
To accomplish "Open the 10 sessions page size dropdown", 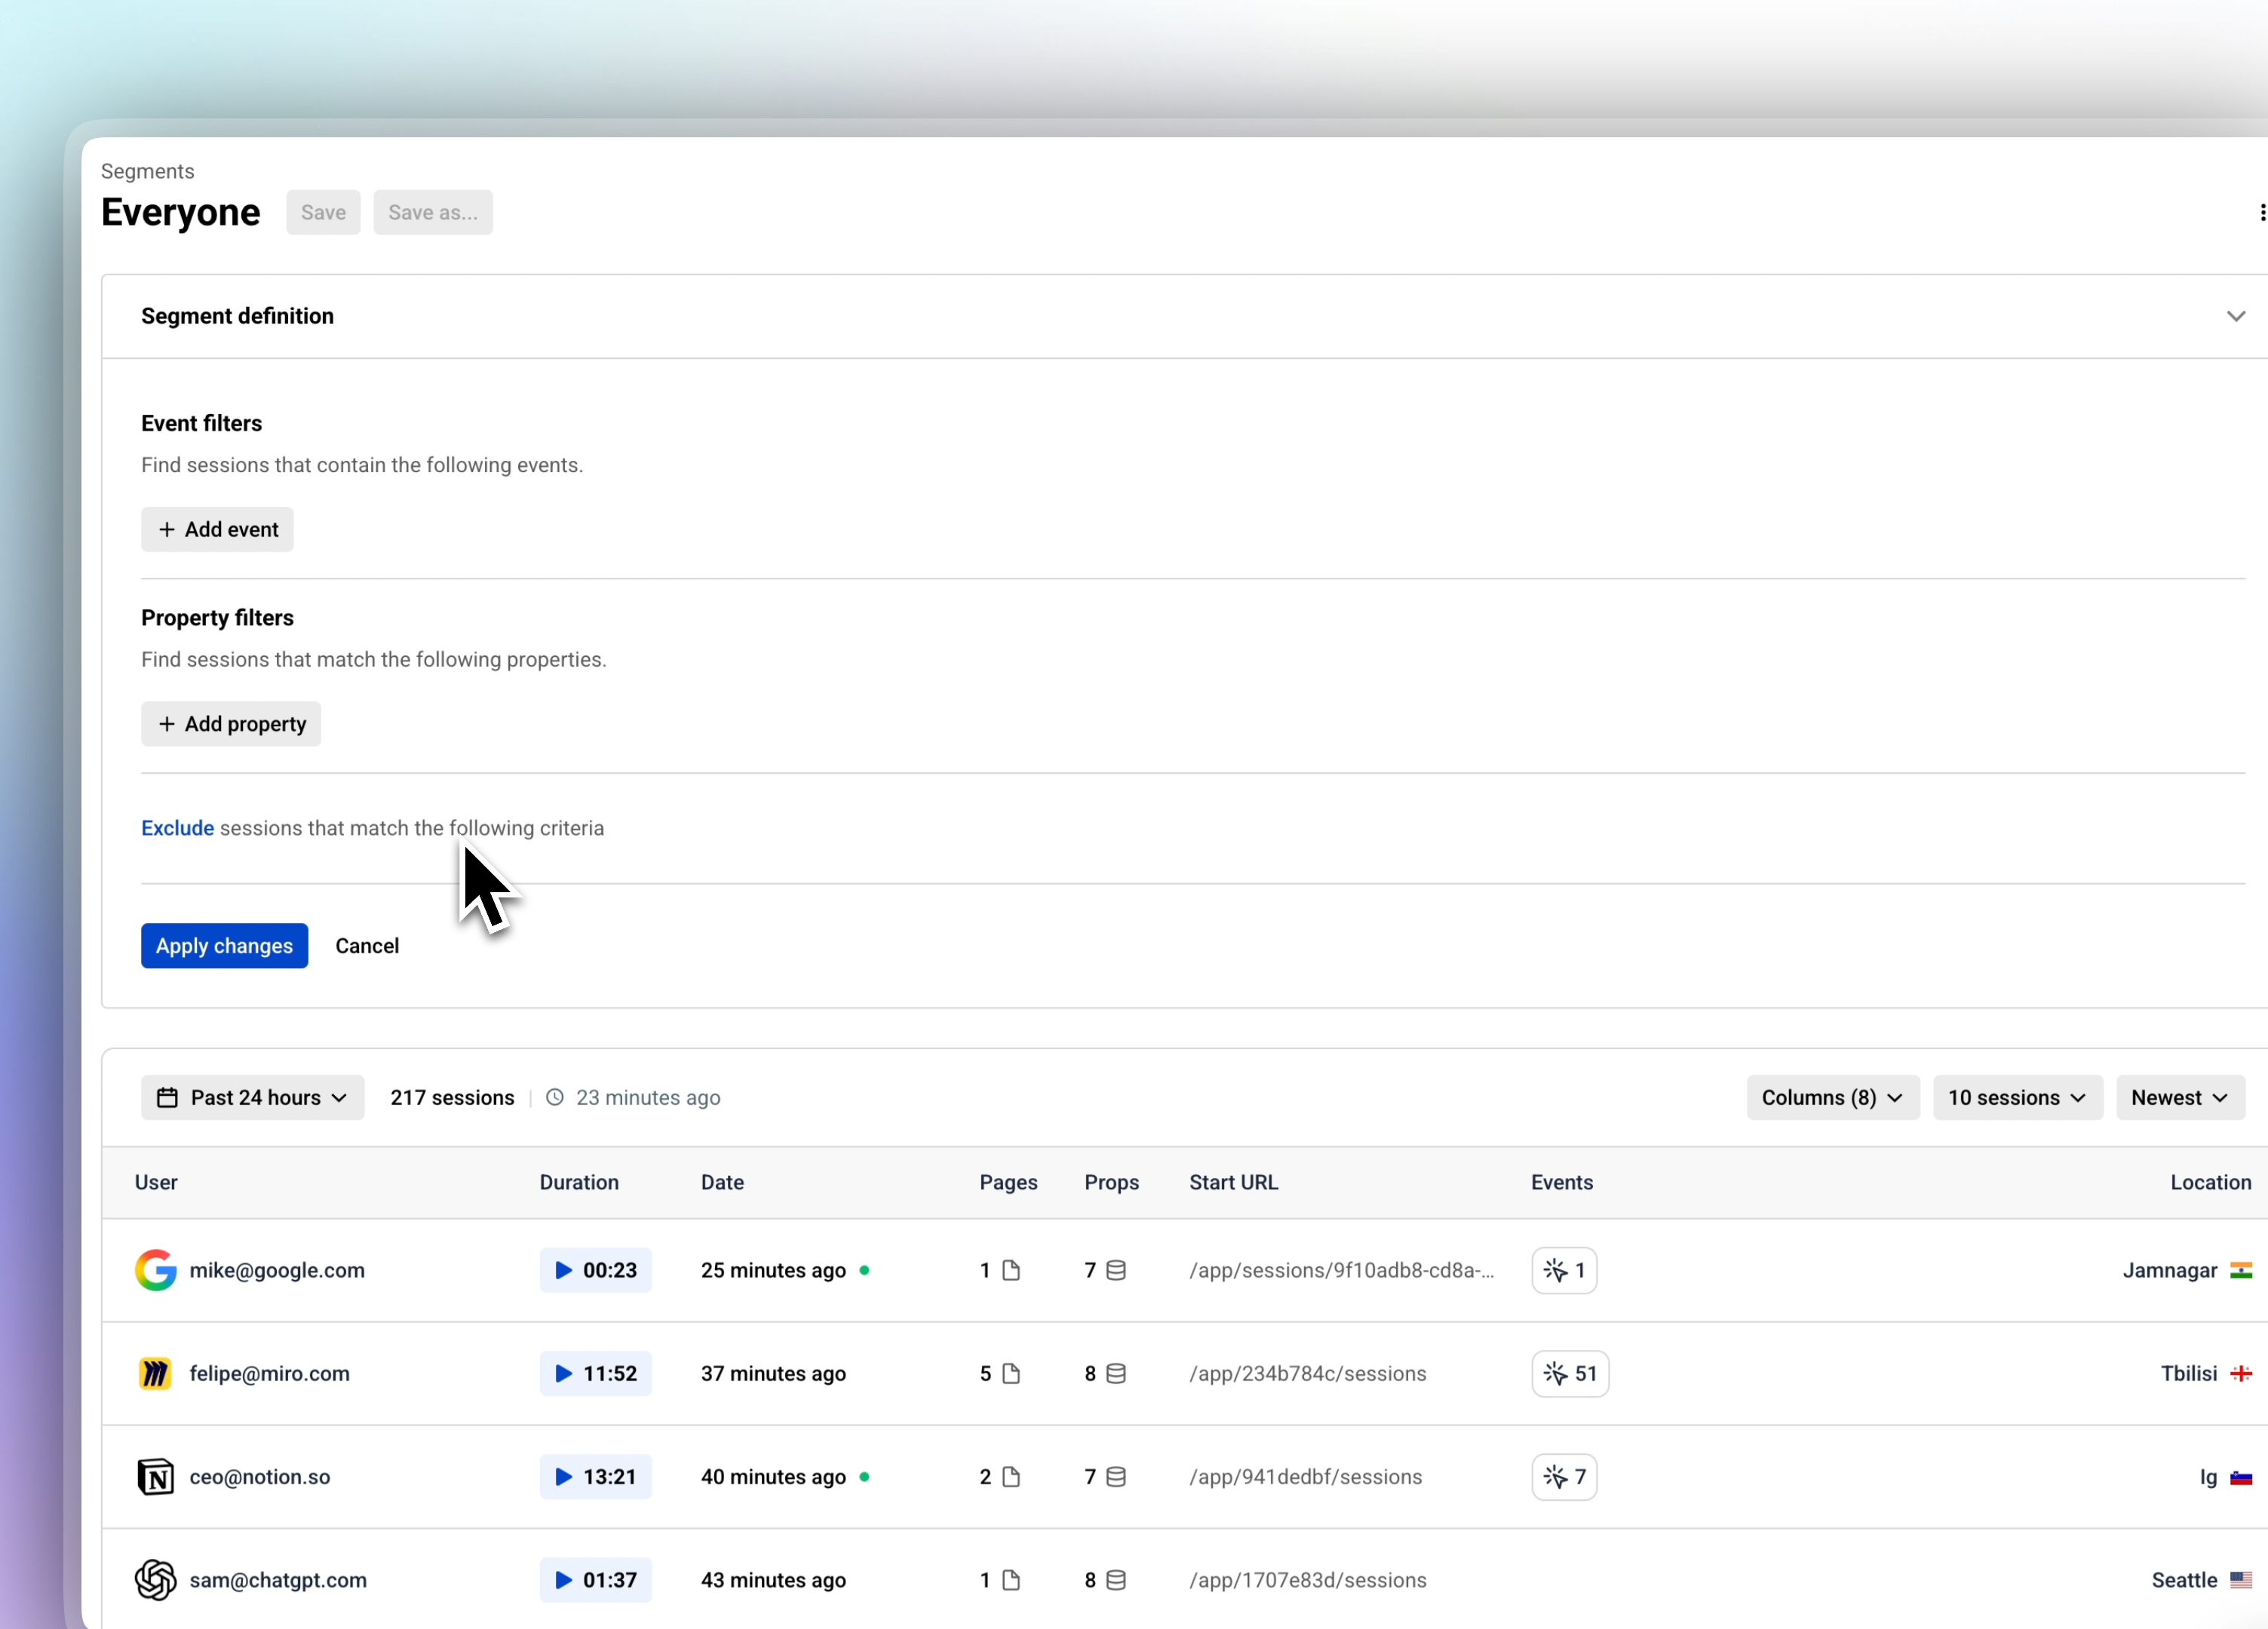I will coord(2018,1097).
